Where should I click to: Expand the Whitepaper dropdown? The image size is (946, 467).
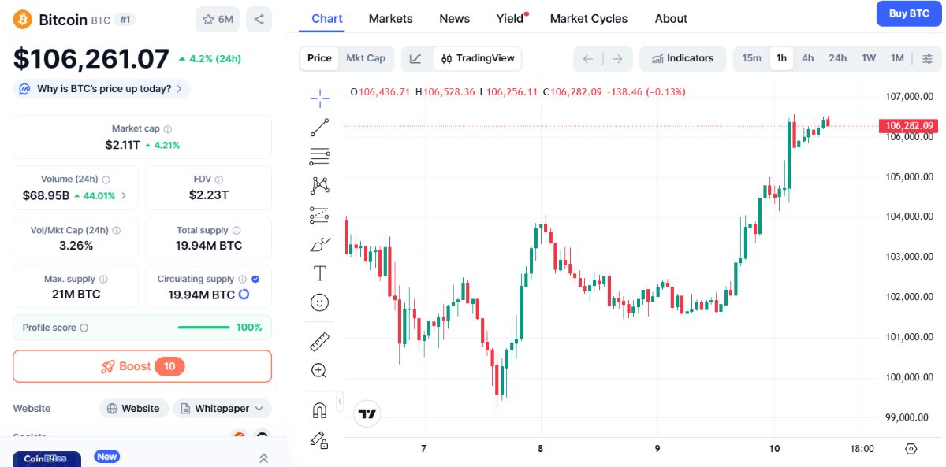[x=258, y=408]
